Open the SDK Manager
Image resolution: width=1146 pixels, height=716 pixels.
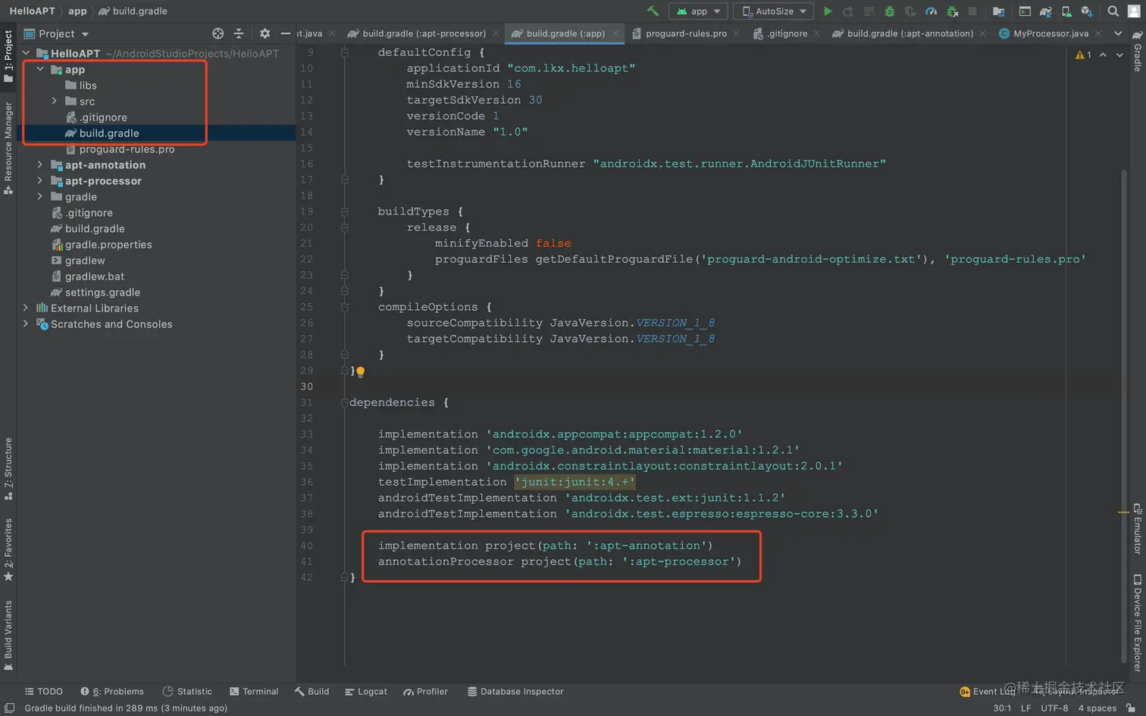pyautogui.click(x=1087, y=11)
